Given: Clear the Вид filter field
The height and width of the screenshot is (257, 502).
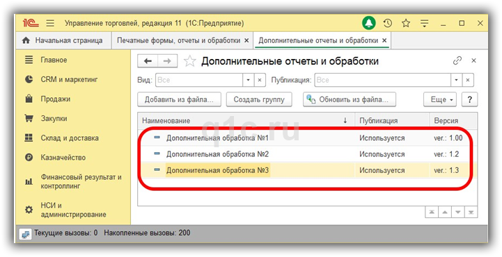Looking at the screenshot, I should click(260, 80).
